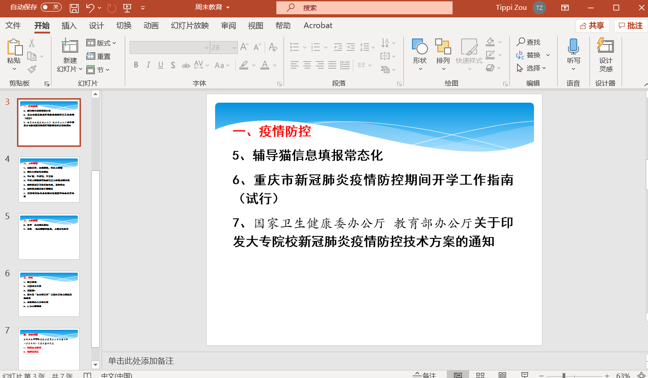This screenshot has height=378, width=648.
Task: Click the Format Painter brush icon
Action: coord(32,69)
